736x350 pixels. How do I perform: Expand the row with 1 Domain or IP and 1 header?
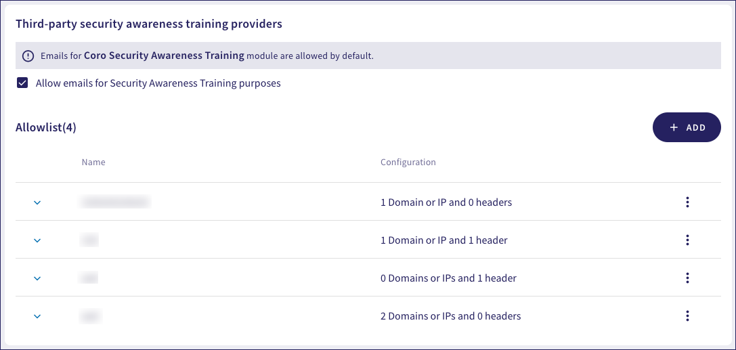pos(37,240)
